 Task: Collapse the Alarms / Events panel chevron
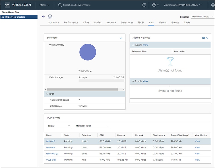(x=207, y=38)
